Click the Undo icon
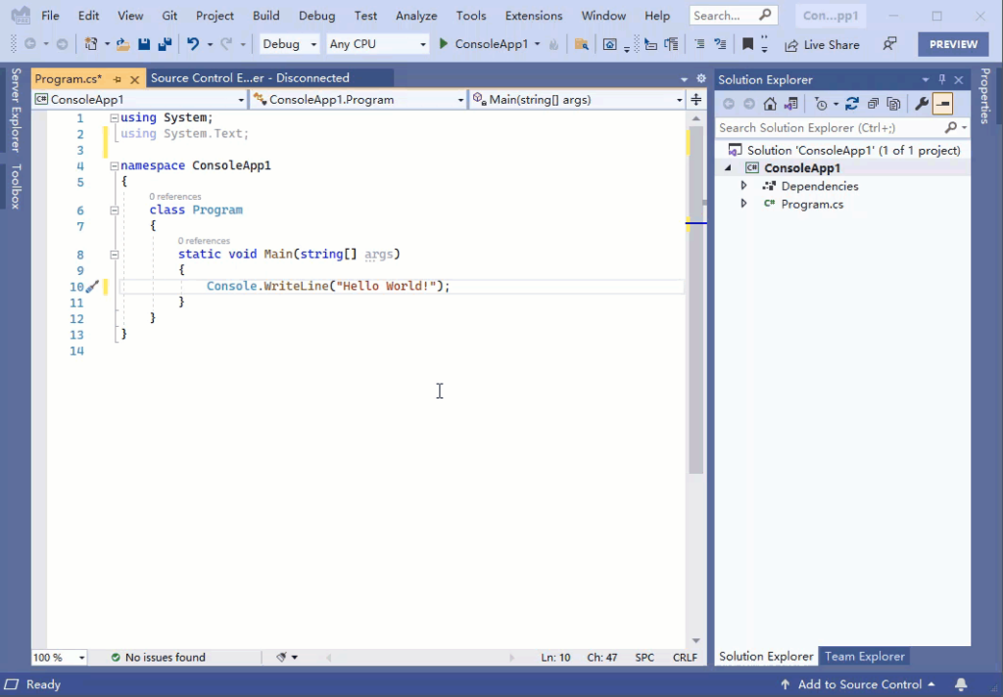This screenshot has height=697, width=1003. coord(194,44)
